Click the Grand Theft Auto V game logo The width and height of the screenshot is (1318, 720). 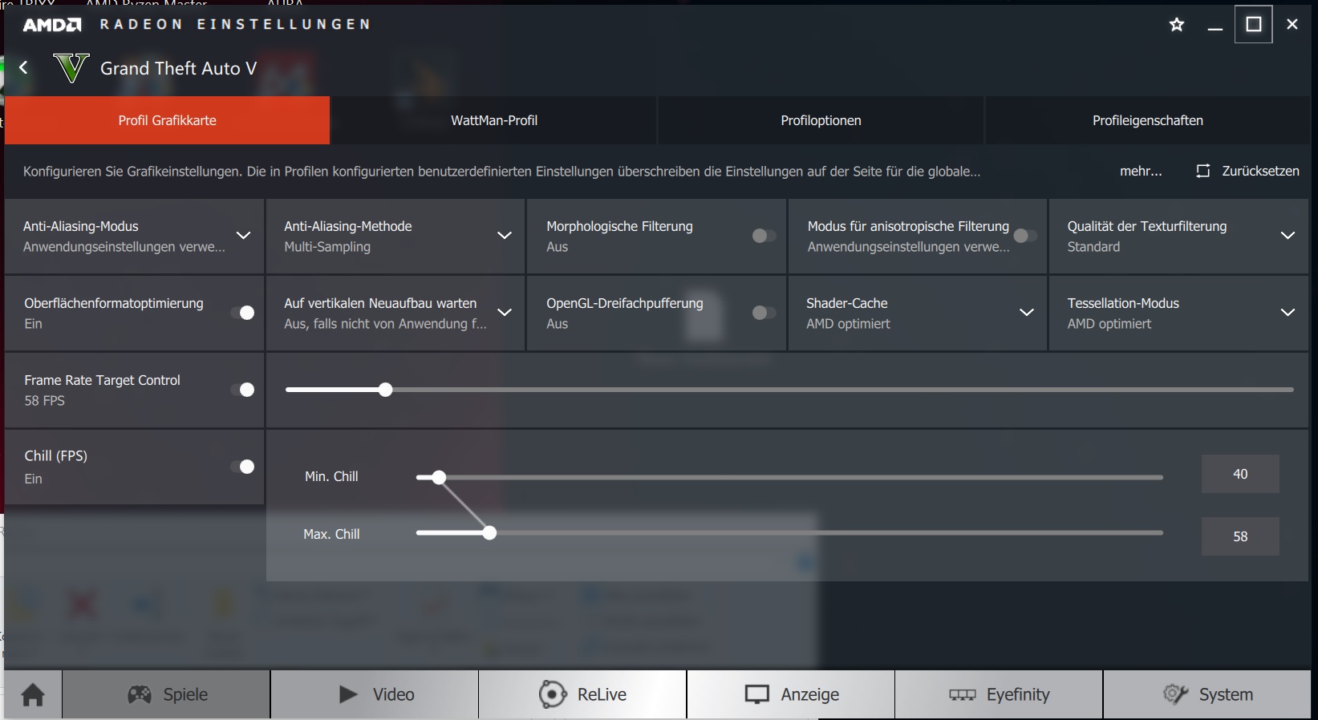(71, 68)
